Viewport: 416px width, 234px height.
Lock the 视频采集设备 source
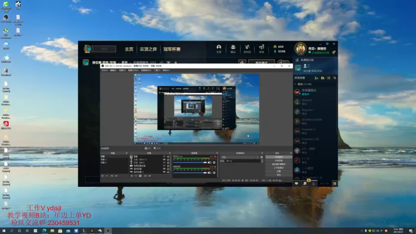168,165
